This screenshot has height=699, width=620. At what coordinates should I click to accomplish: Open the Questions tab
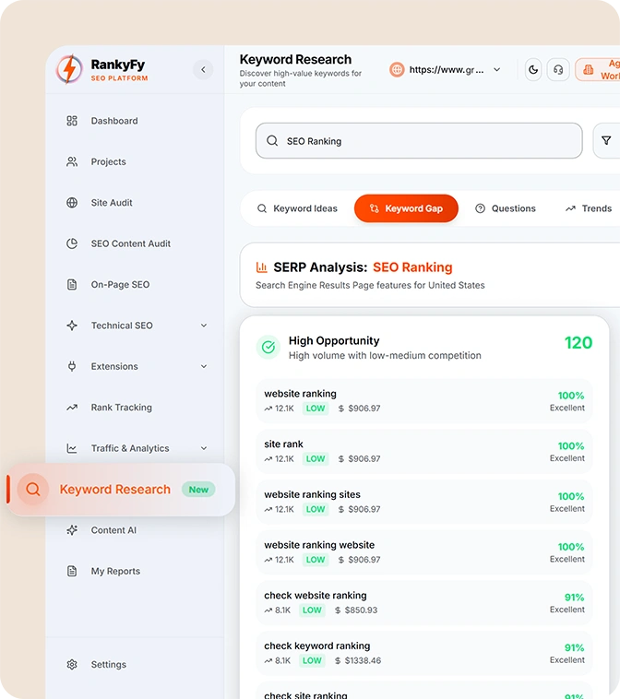click(x=506, y=208)
